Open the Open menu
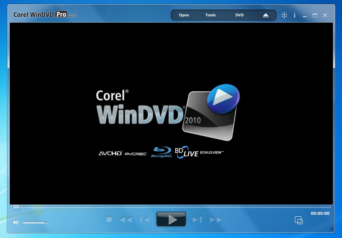This screenshot has height=238, width=342. [184, 15]
